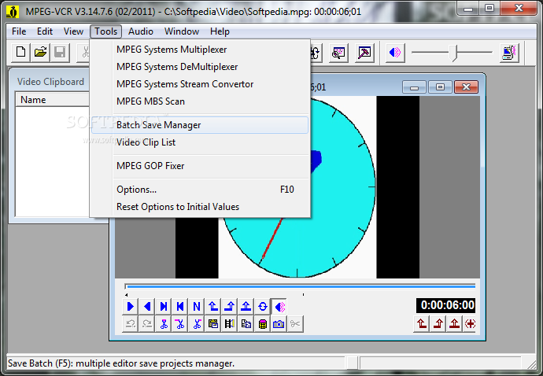Choose MPEG MBS Scan
Viewport: 543px width, 376px height.
point(200,101)
